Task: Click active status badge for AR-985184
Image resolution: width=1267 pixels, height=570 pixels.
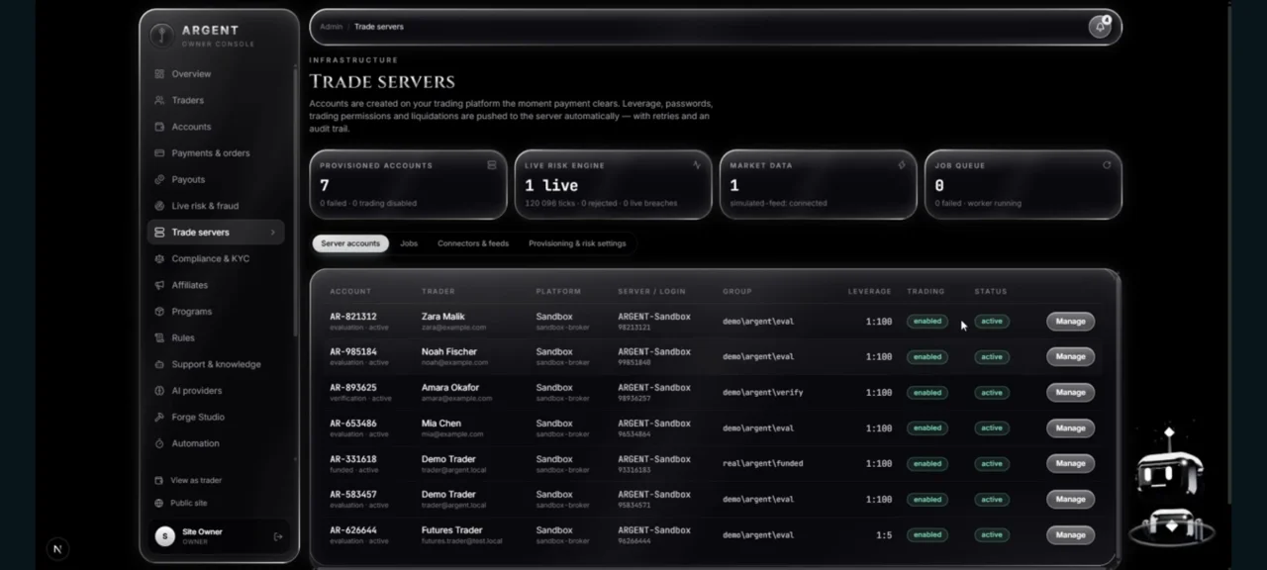Action: click(992, 356)
